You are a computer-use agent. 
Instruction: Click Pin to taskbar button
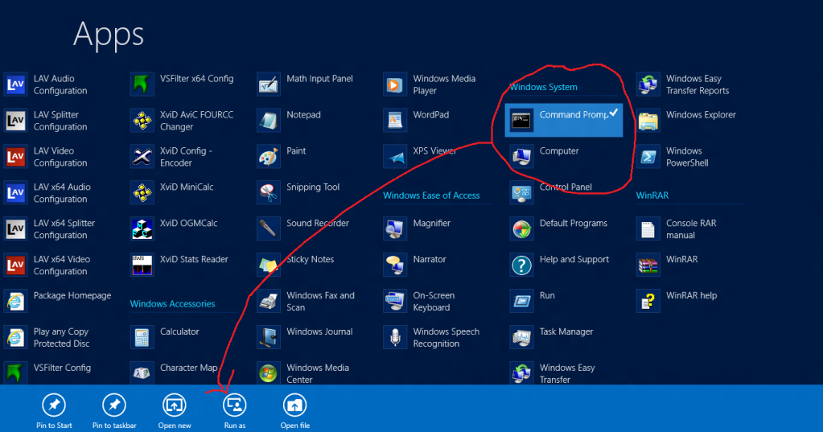click(114, 411)
